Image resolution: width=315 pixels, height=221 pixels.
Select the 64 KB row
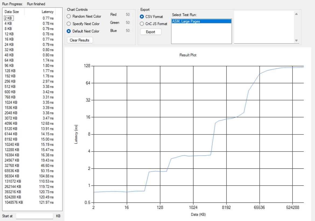click(29, 60)
